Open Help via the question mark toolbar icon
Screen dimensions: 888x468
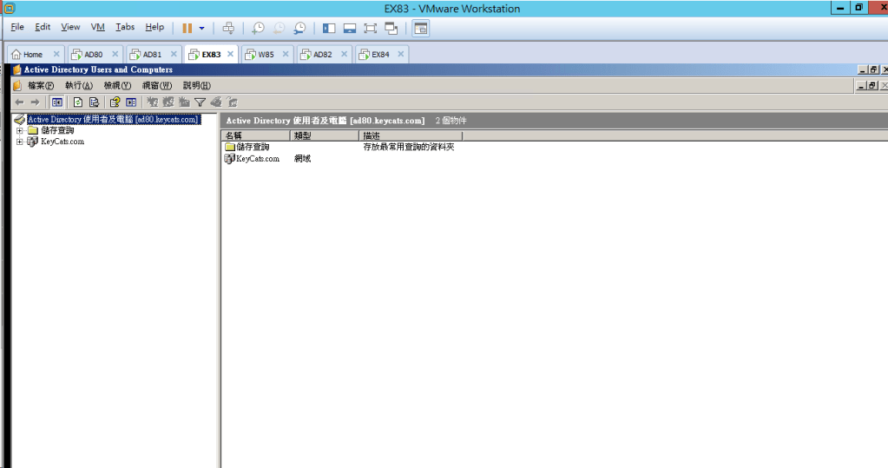[115, 102]
